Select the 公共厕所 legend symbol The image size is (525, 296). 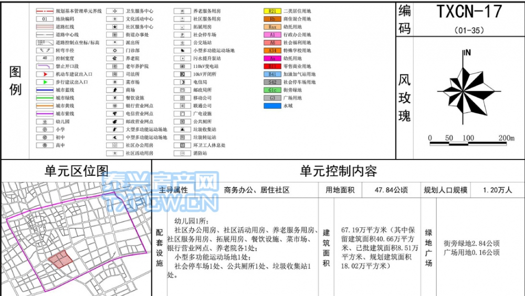coord(183,122)
